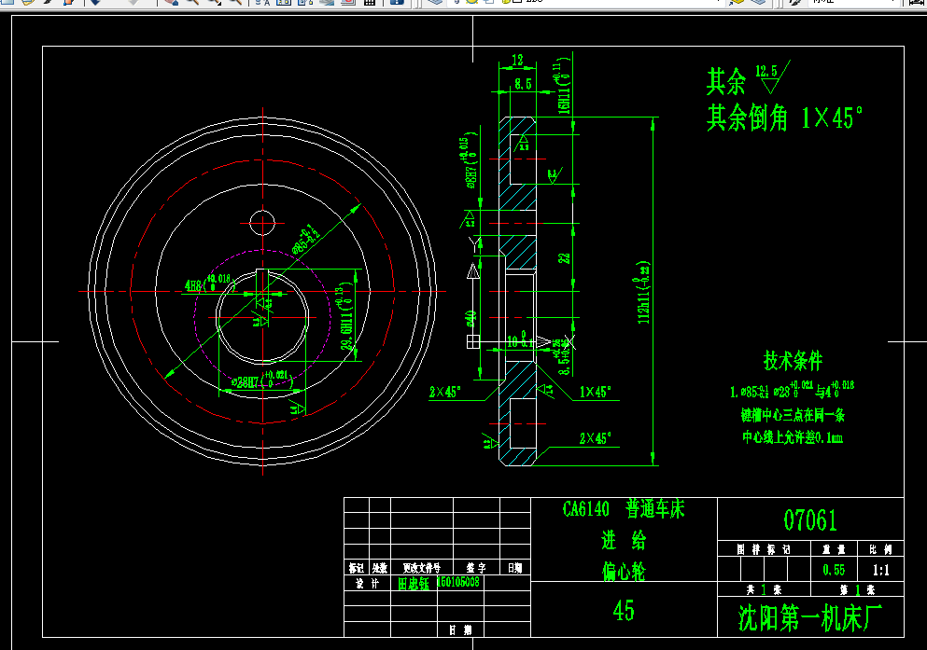Screen dimensions: 927x650
Task: Select the Zoom Out magnifier tool
Action: coord(238,5)
